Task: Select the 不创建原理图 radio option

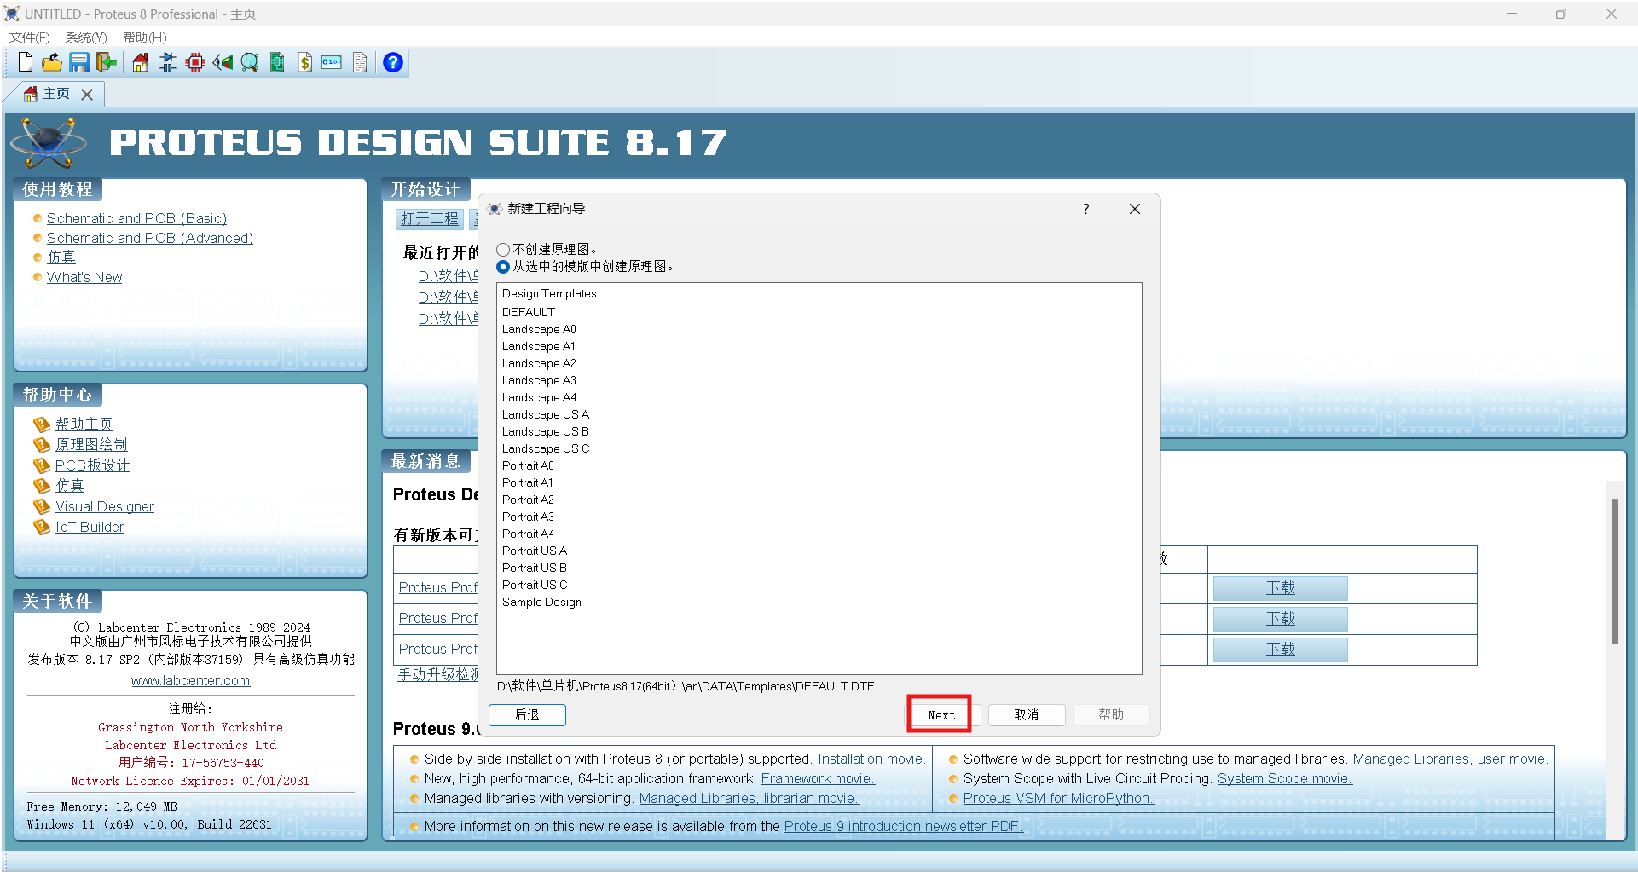Action: coord(503,250)
